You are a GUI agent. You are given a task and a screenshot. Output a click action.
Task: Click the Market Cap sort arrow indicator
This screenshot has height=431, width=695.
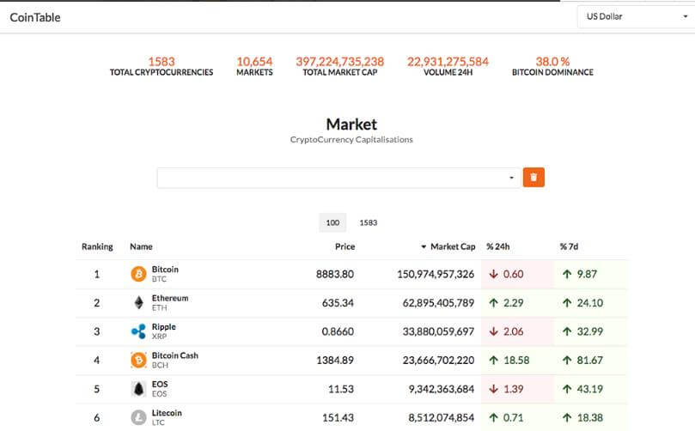424,247
